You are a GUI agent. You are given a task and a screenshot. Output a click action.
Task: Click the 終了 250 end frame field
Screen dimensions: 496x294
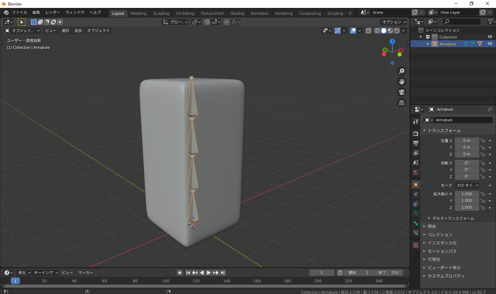(x=388, y=273)
